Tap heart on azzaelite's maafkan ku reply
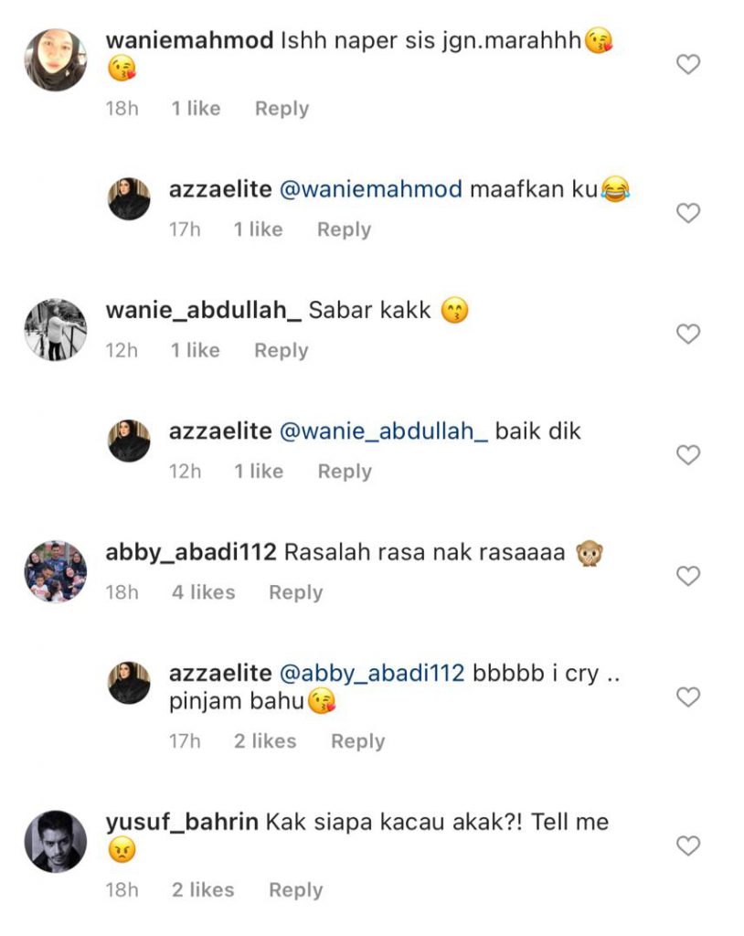 click(x=688, y=212)
